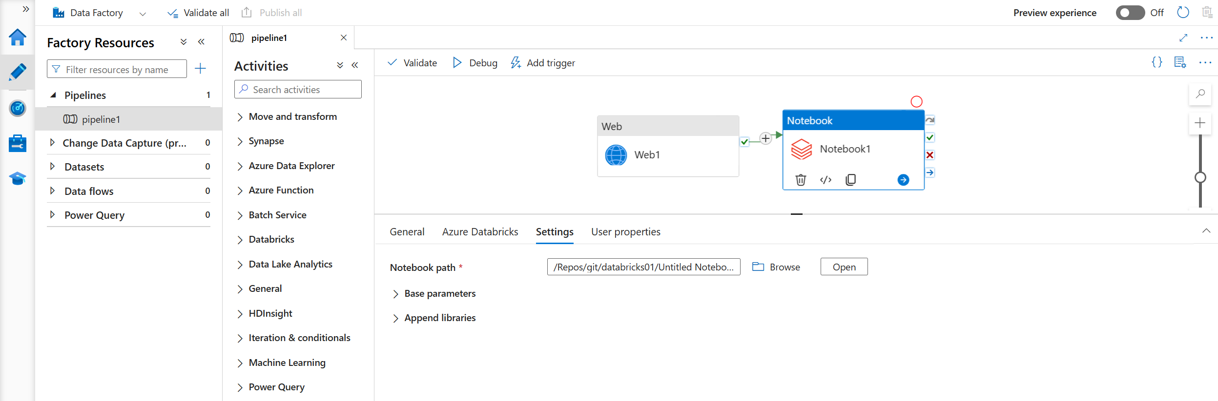Open the Monitor gauge hub
This screenshot has height=401, width=1218.
(18, 108)
